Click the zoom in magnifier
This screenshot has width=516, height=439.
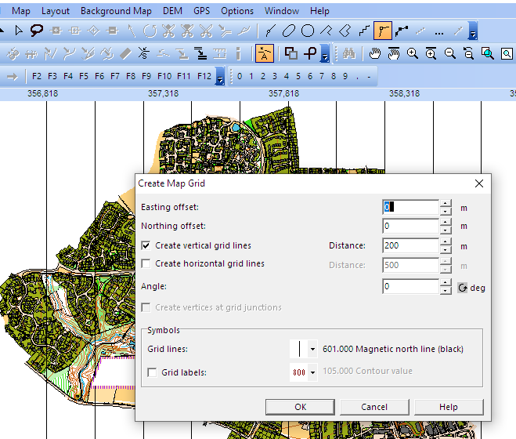click(413, 53)
